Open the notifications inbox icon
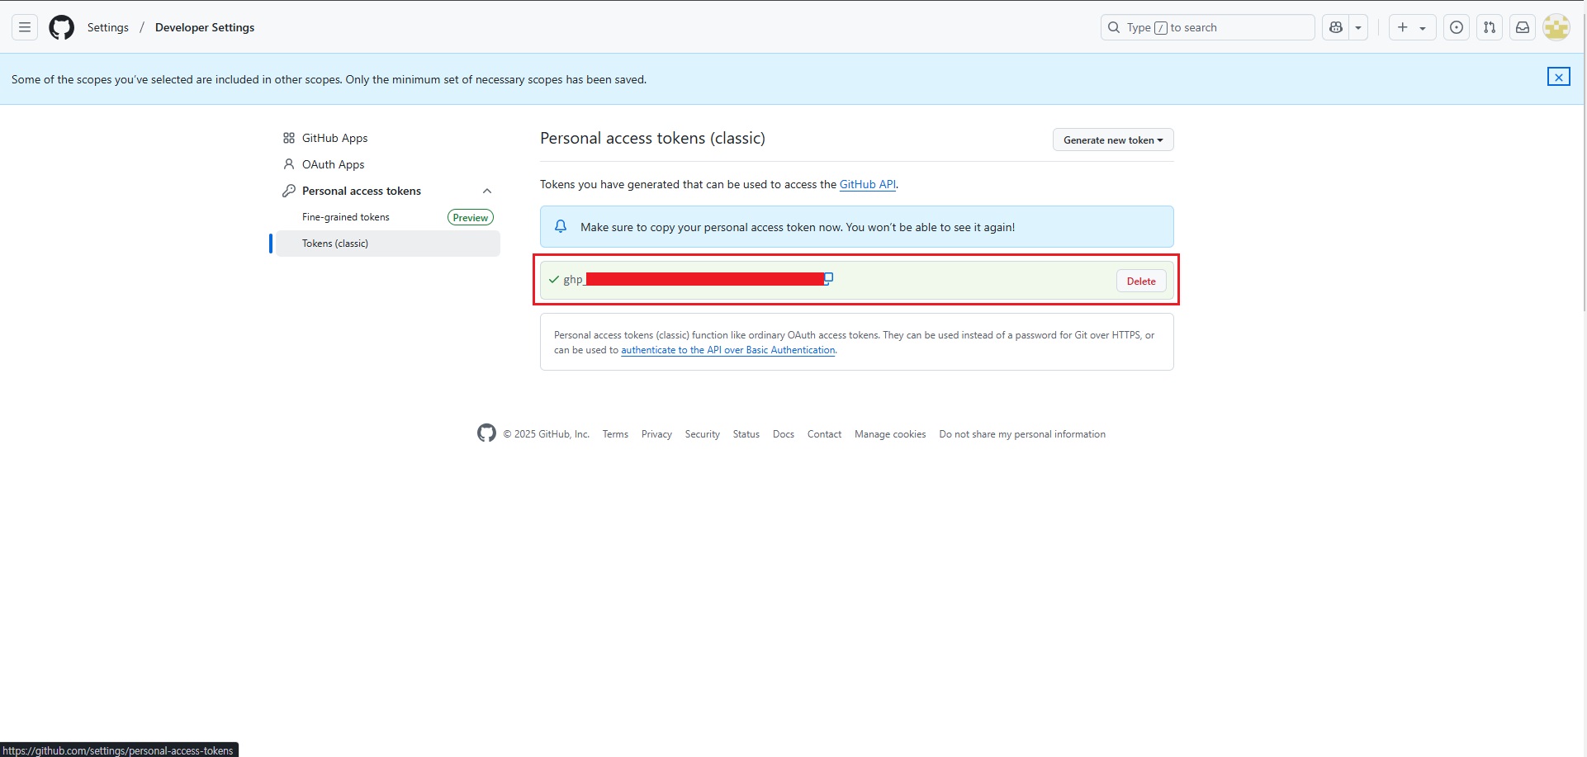The image size is (1587, 757). coord(1523,27)
